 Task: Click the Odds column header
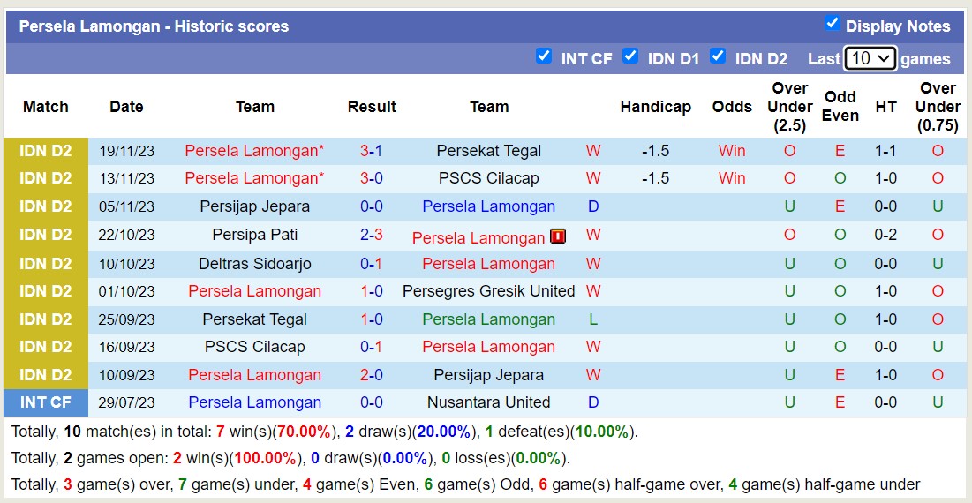coord(732,107)
